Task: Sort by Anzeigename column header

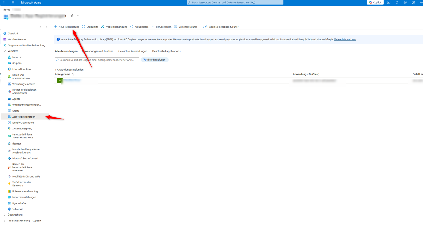Action: [63, 74]
